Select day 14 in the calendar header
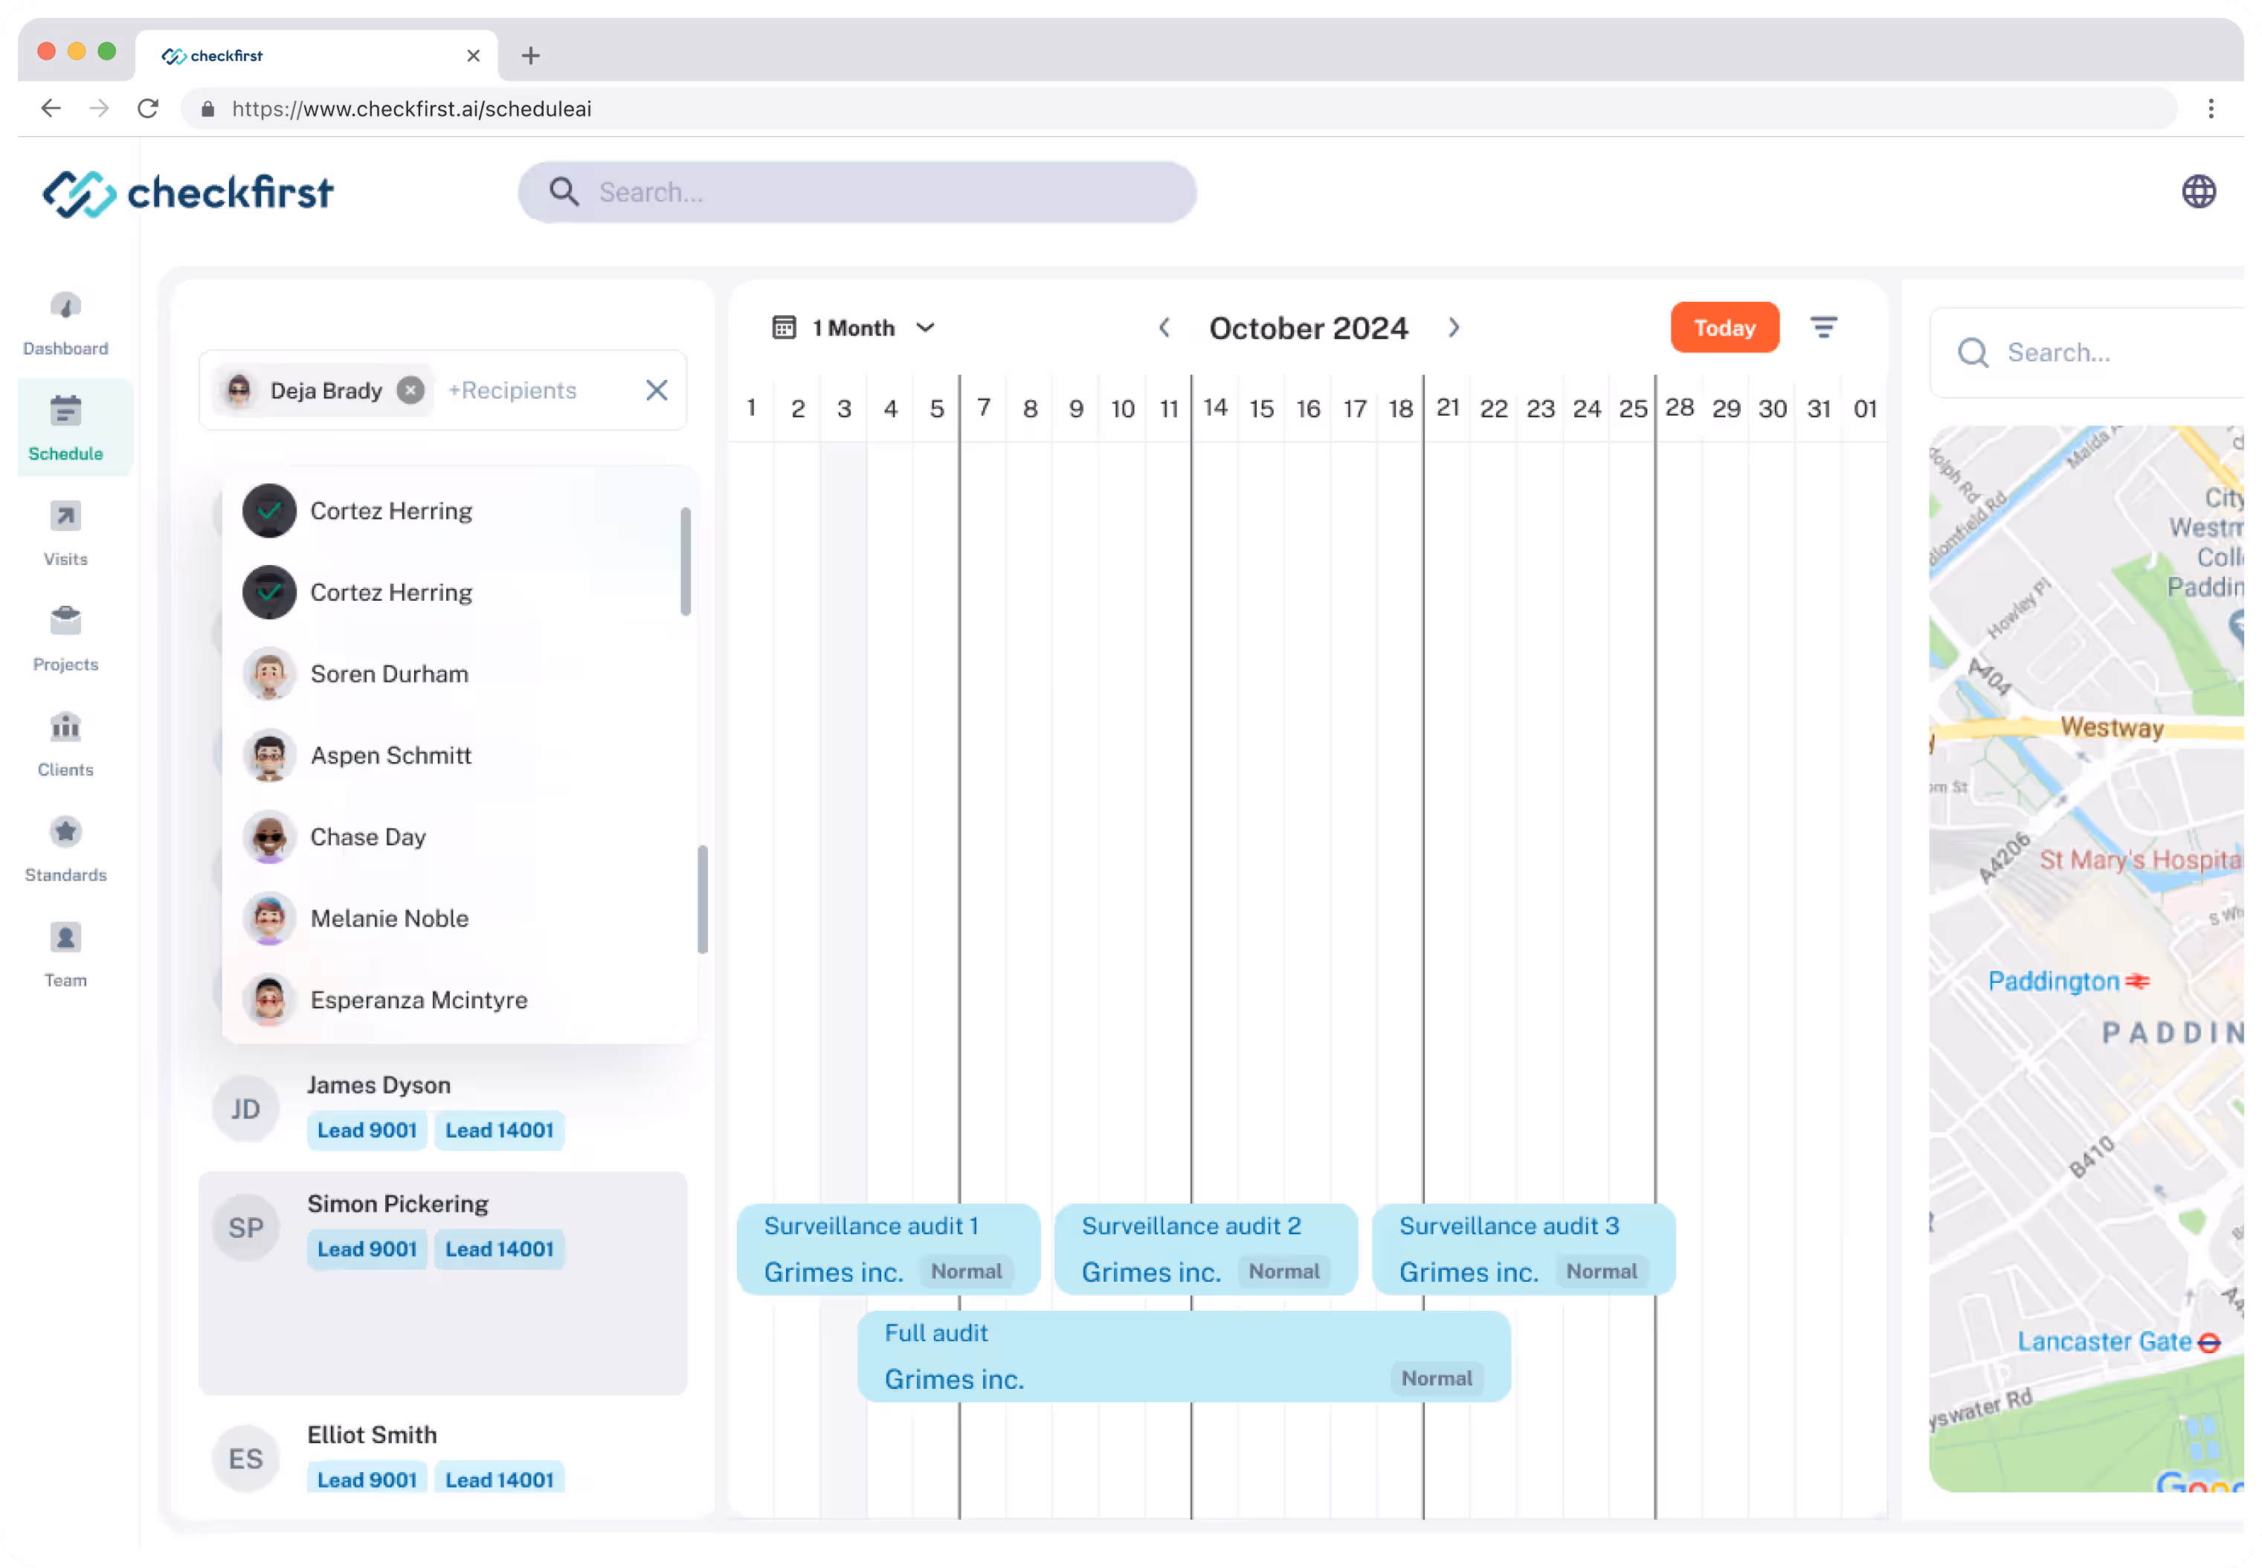This screenshot has width=2262, height=1568. [x=1214, y=407]
